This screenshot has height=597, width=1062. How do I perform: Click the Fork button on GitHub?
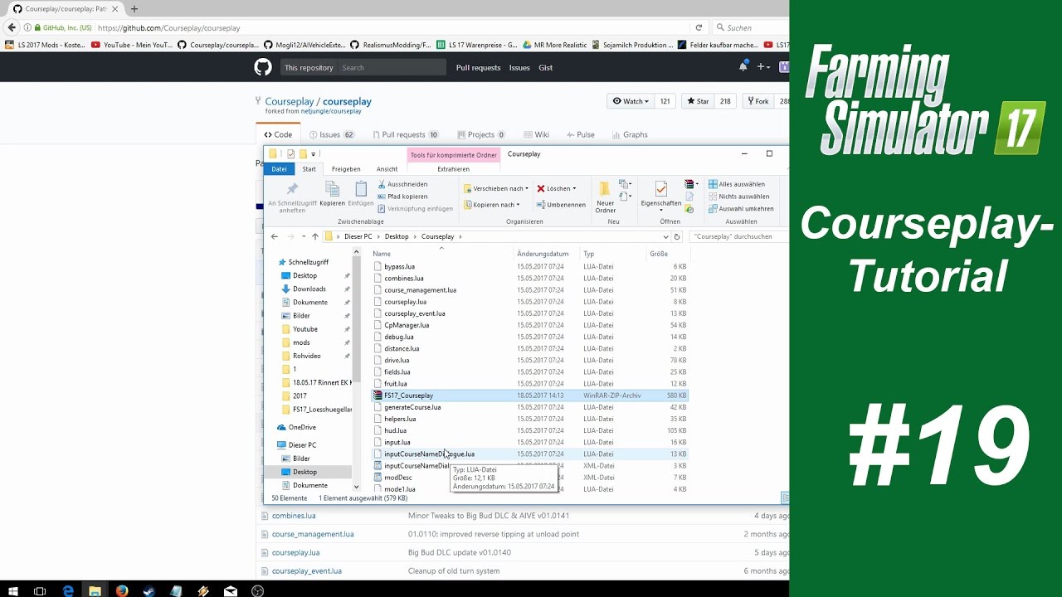[757, 101]
